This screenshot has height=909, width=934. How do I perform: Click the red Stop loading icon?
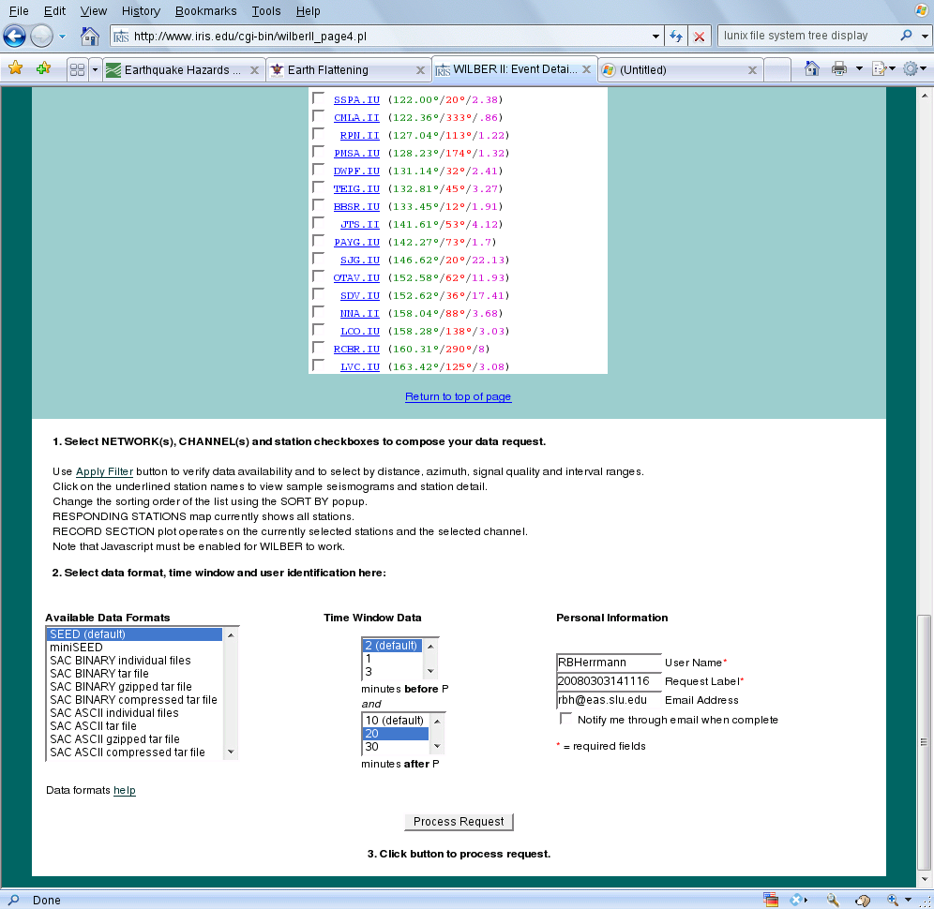coord(700,37)
